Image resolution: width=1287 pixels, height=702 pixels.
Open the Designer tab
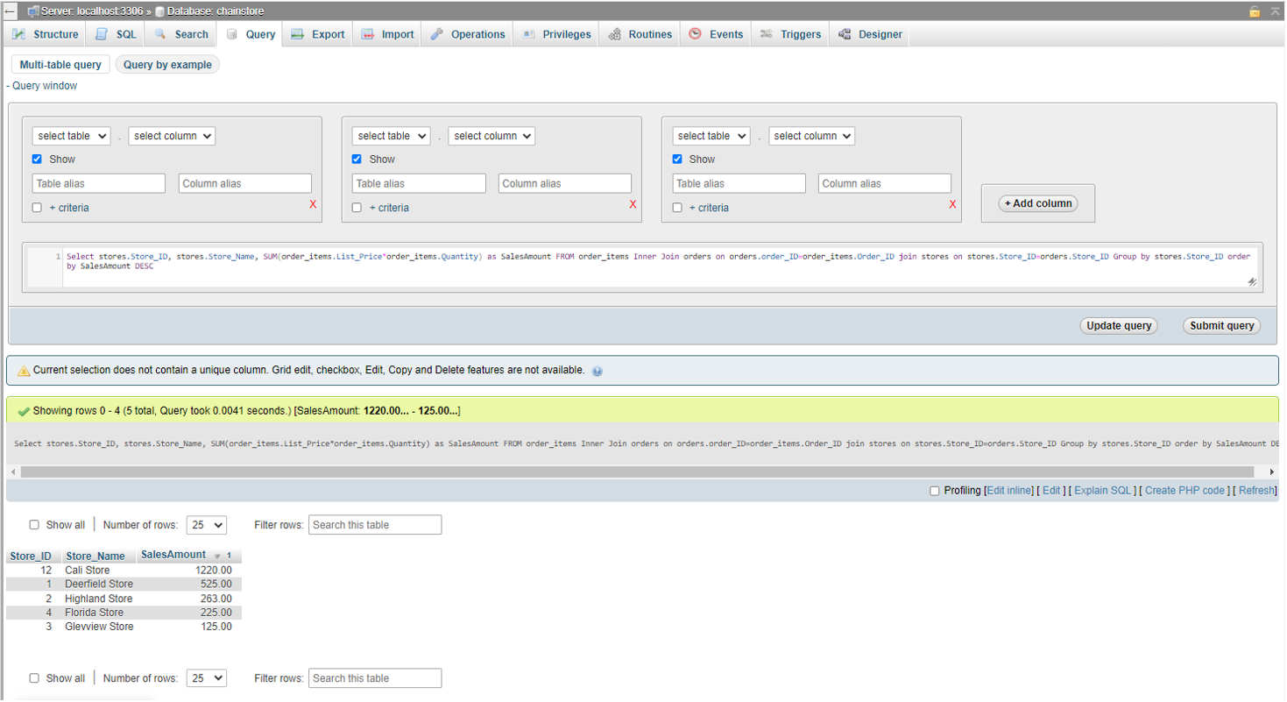tap(870, 34)
